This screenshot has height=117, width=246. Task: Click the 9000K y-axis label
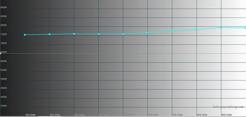(4, 7)
